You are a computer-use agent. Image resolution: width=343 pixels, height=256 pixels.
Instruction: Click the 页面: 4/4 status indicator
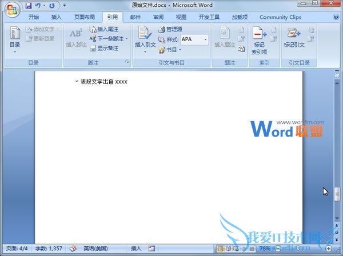17,249
